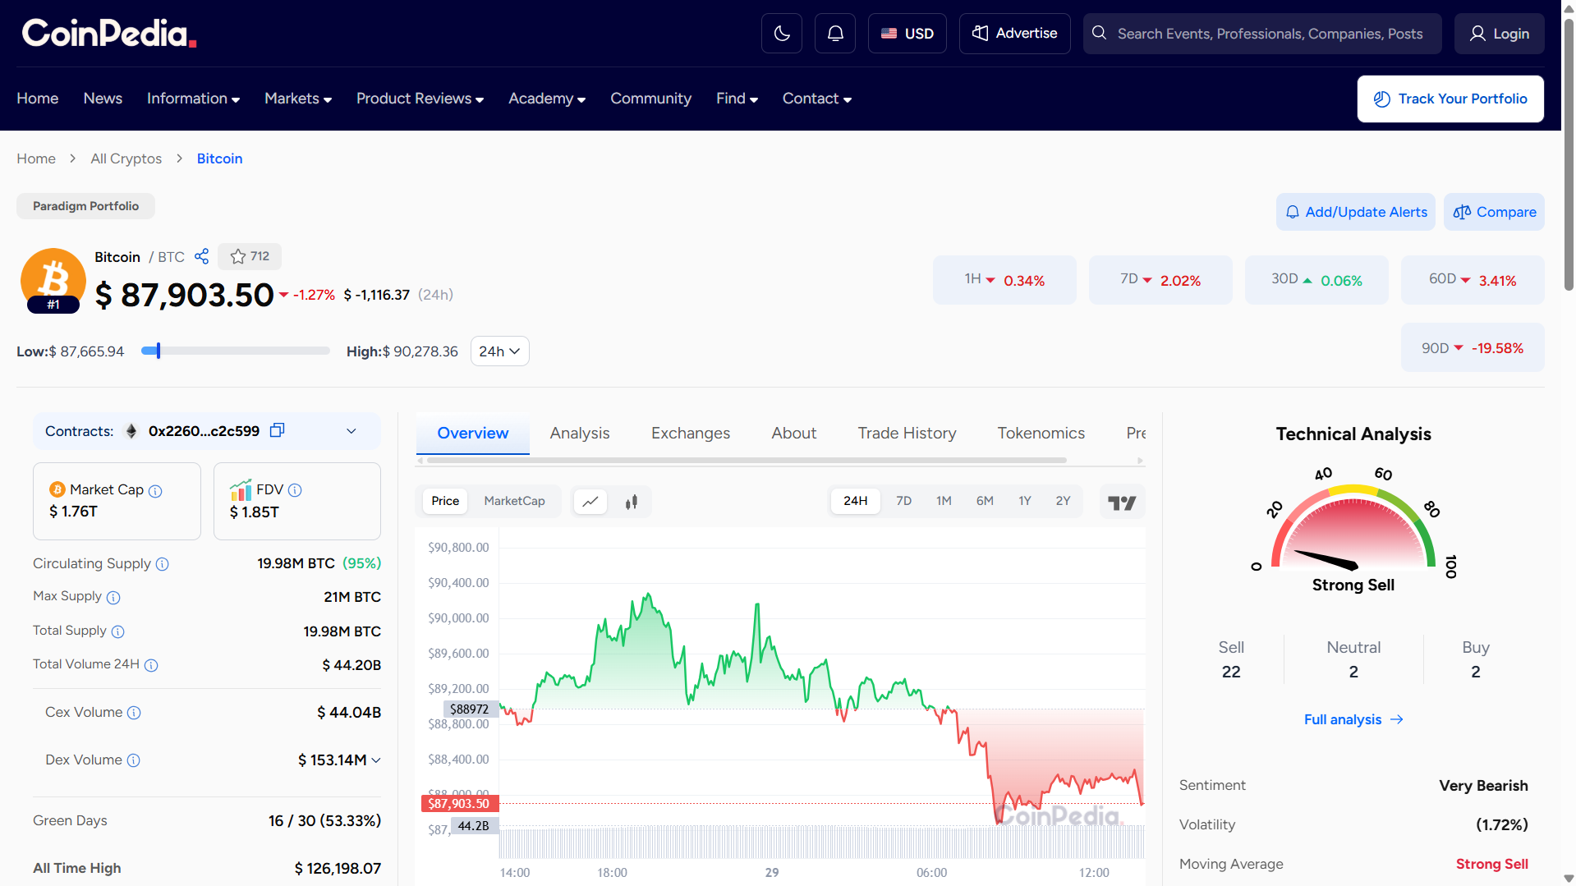The image size is (1576, 886).
Task: Click Track Your Portfolio button
Action: coord(1450,99)
